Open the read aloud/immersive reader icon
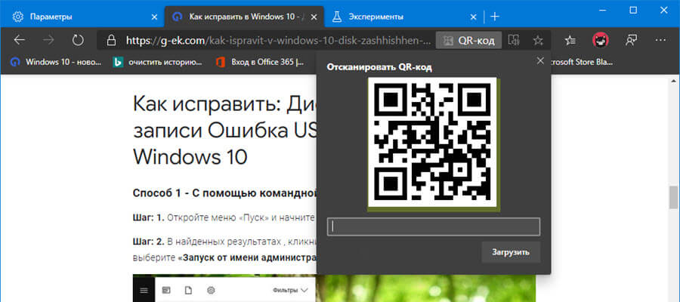The height and width of the screenshot is (302, 680). pos(514,40)
